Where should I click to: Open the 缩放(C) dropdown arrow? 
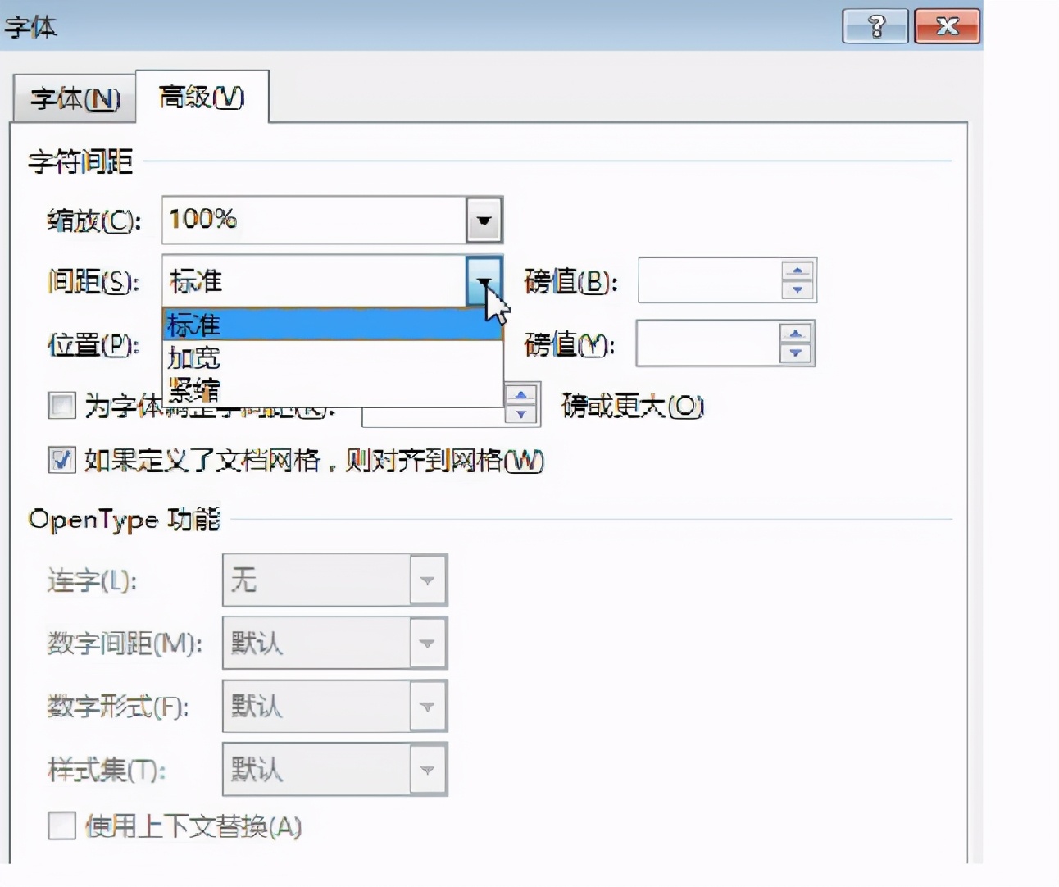point(484,220)
